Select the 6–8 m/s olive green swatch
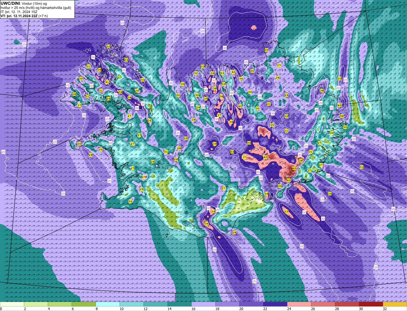Viewport: 407px width, 311px height. click(84, 304)
